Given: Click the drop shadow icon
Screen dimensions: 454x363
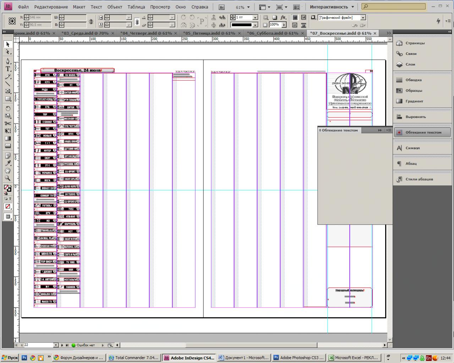Looking at the screenshot, I should [275, 17].
